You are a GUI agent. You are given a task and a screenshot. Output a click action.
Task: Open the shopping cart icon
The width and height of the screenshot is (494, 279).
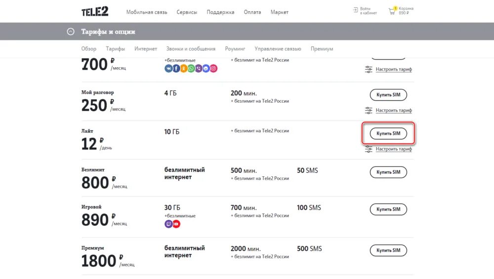(393, 11)
